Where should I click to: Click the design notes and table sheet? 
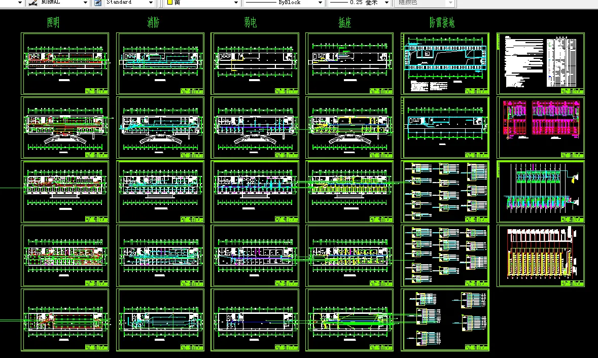[540, 64]
